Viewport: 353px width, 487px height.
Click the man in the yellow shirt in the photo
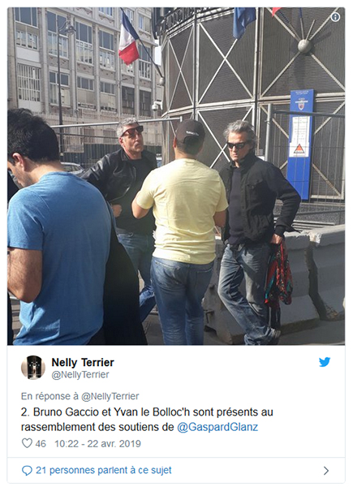click(x=183, y=231)
